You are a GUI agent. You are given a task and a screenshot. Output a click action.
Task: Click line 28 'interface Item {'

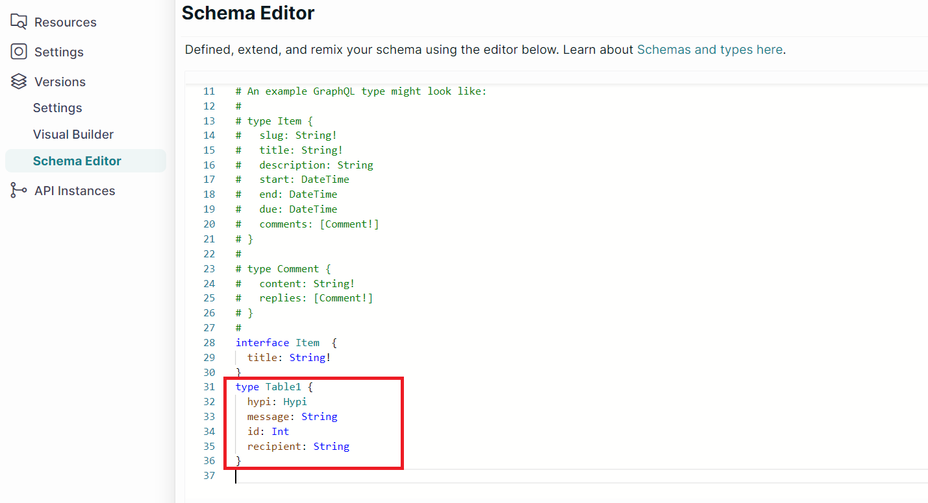coord(286,342)
